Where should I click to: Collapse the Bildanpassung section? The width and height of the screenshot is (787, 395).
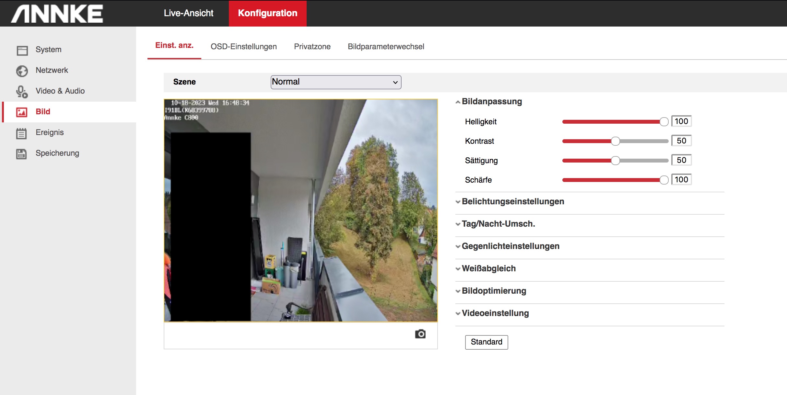point(491,102)
